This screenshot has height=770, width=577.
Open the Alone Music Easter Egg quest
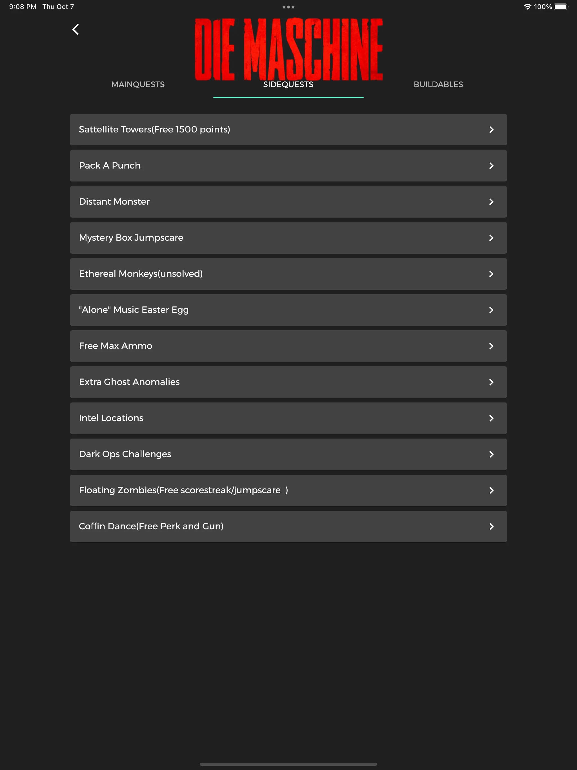click(x=288, y=310)
